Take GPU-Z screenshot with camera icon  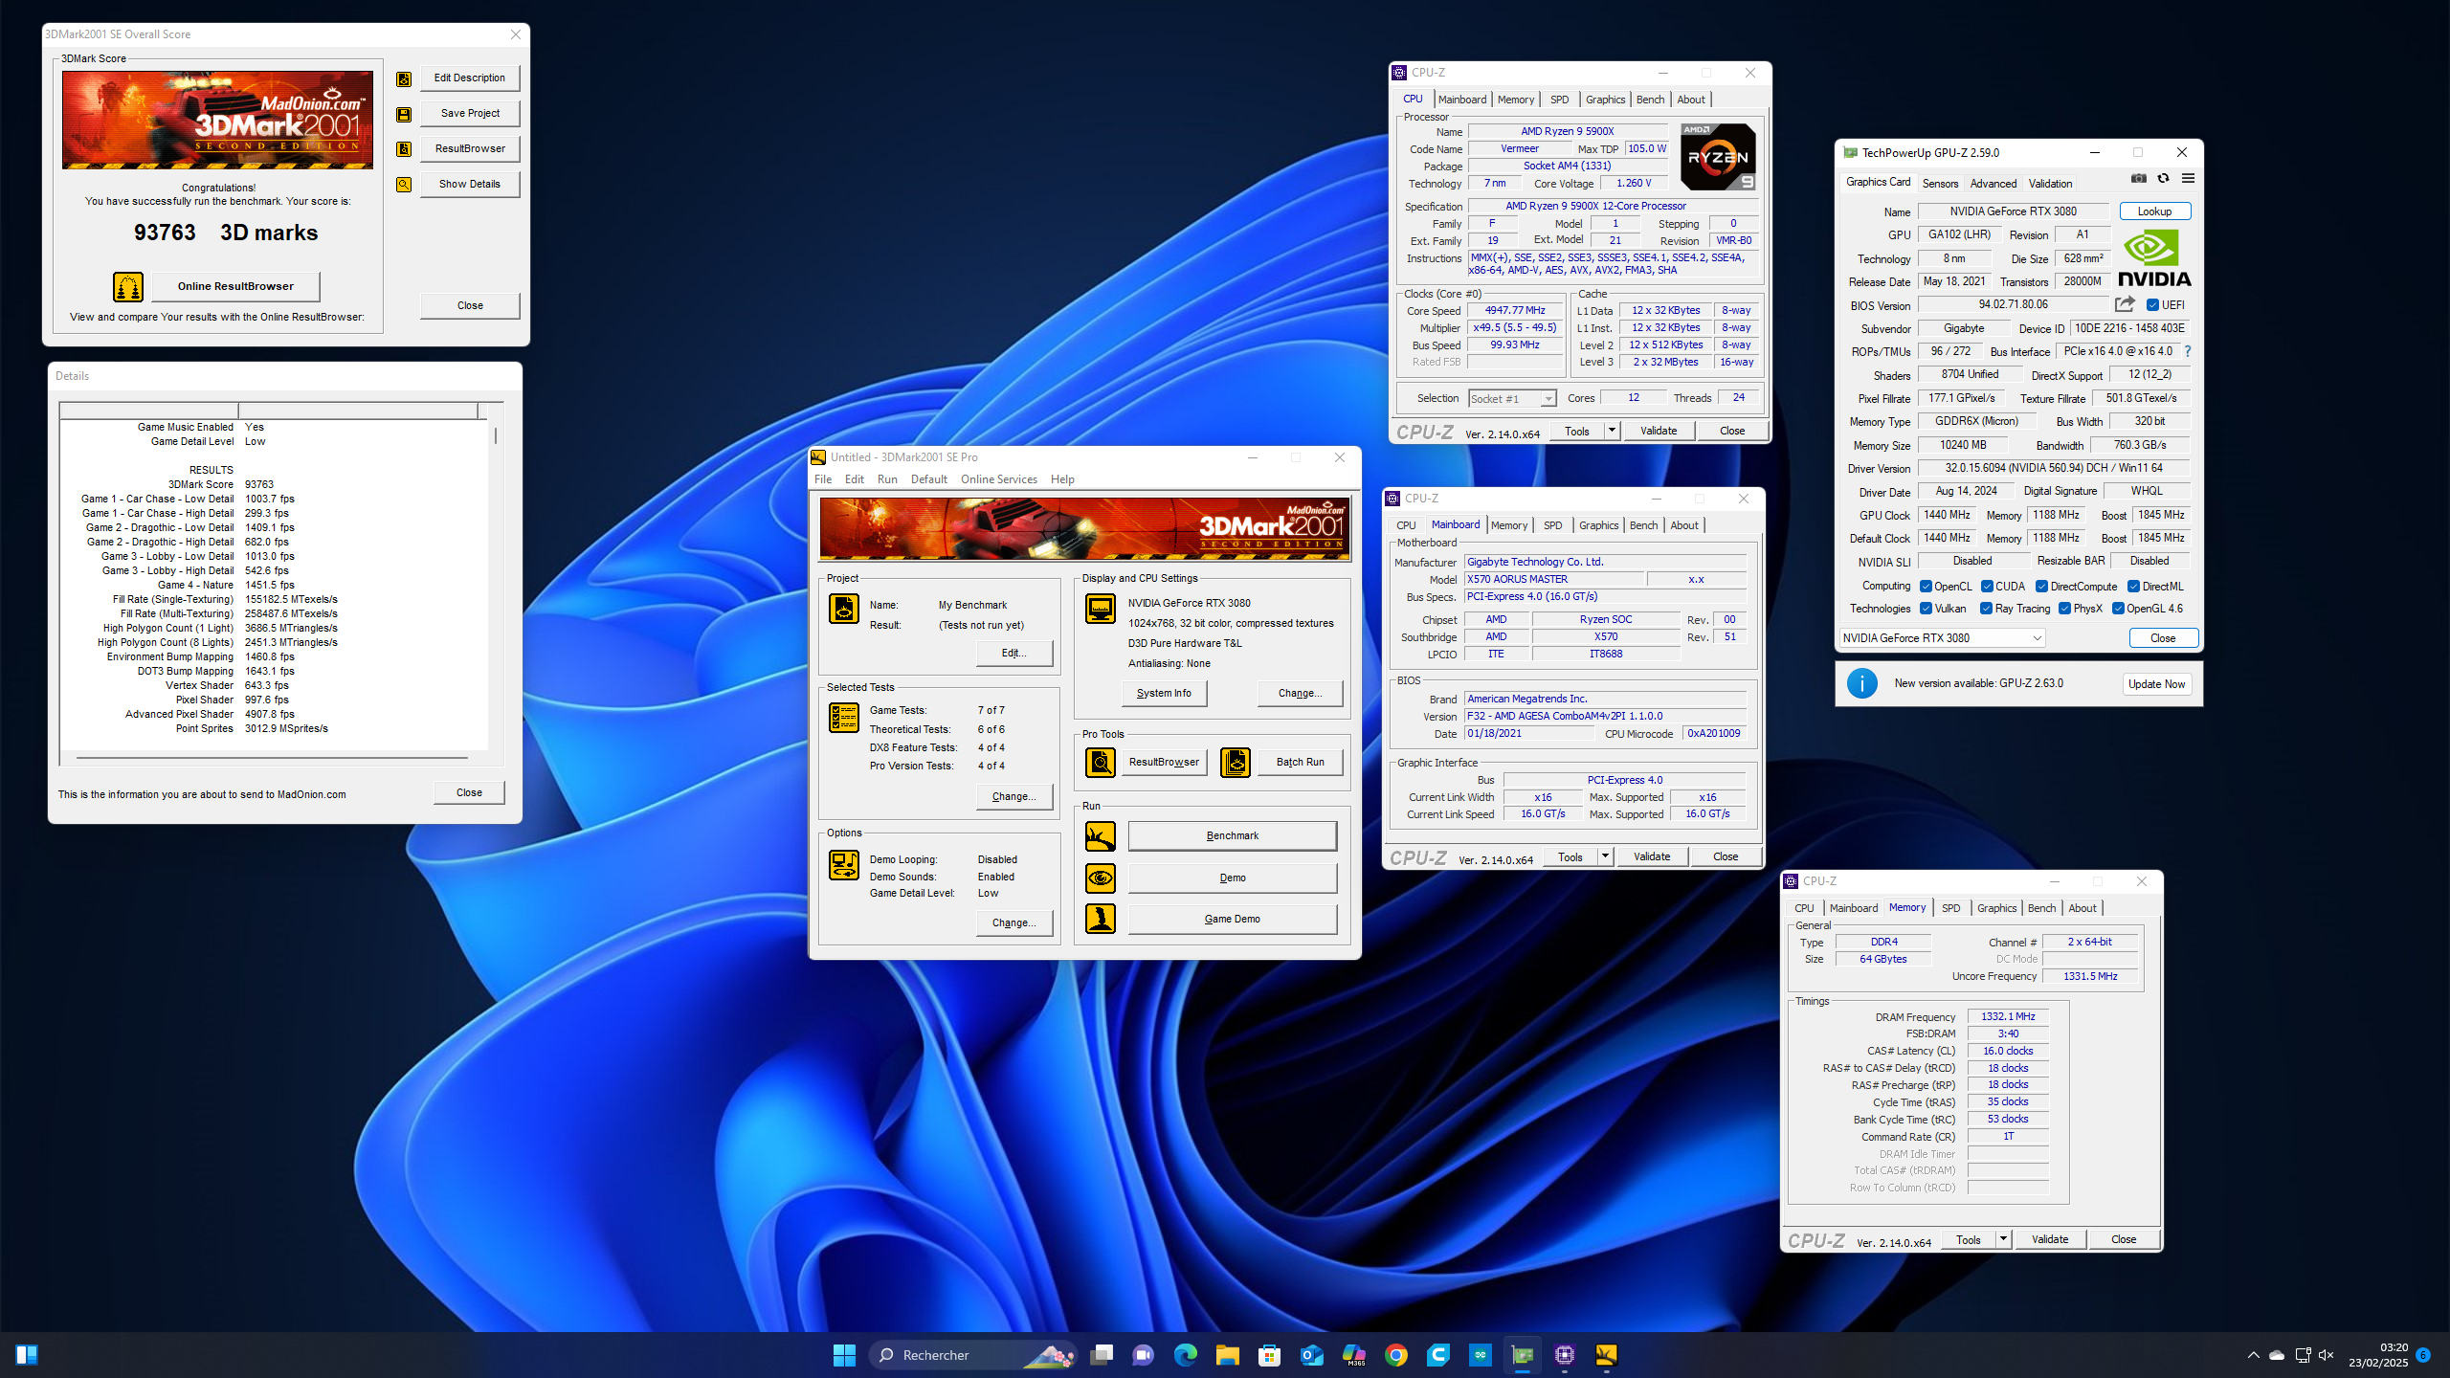tap(2139, 179)
